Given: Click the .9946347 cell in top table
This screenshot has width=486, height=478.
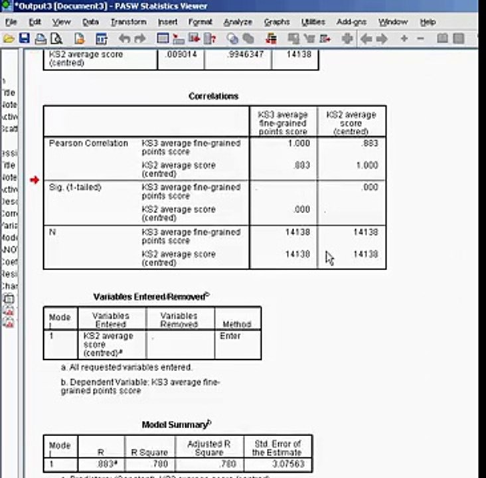Looking at the screenshot, I should [245, 54].
